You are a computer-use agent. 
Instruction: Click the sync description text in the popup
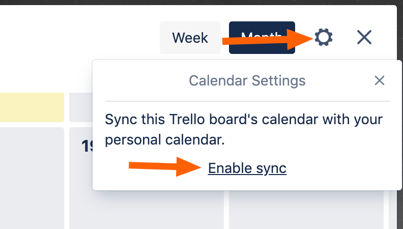244,130
